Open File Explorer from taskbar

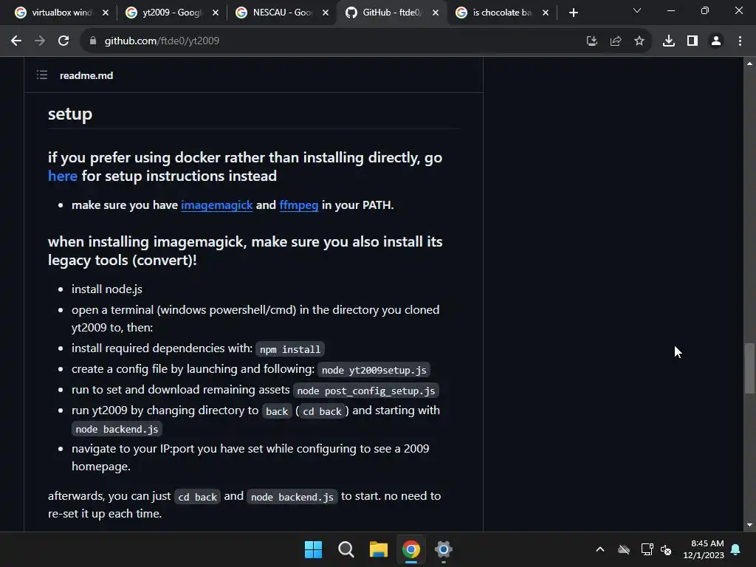tap(379, 549)
